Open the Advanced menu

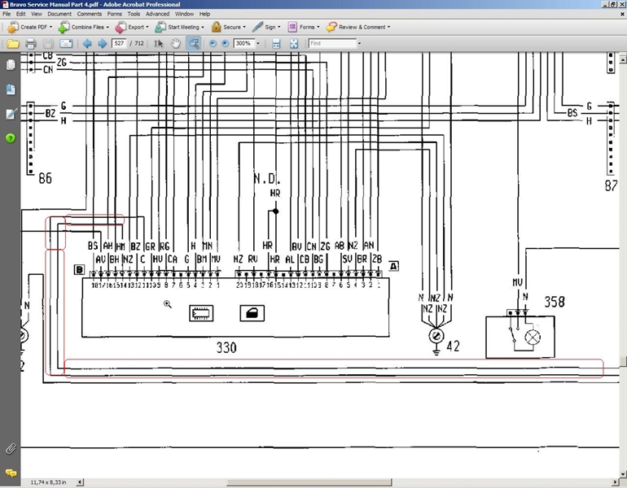(157, 14)
